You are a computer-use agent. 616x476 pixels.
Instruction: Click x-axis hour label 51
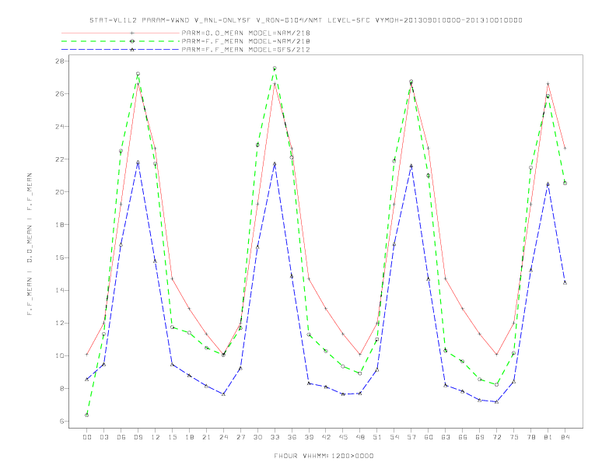coord(377,437)
